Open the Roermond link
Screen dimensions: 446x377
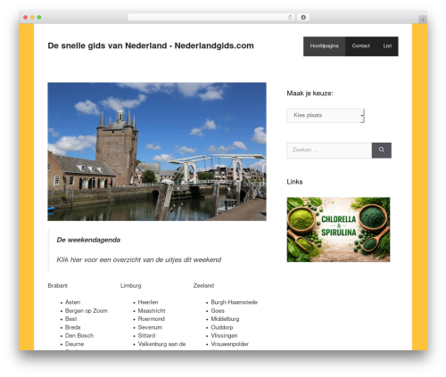click(152, 319)
